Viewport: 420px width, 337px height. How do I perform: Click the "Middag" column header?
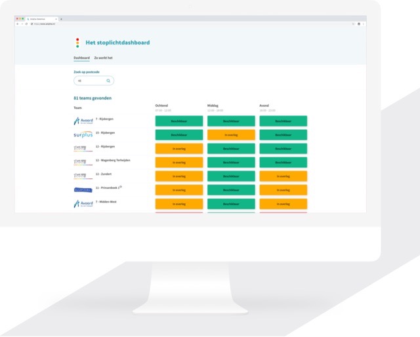coord(213,106)
